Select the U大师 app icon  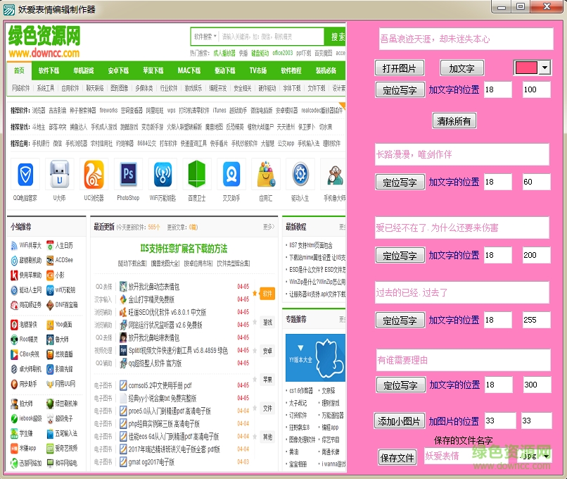(x=59, y=175)
